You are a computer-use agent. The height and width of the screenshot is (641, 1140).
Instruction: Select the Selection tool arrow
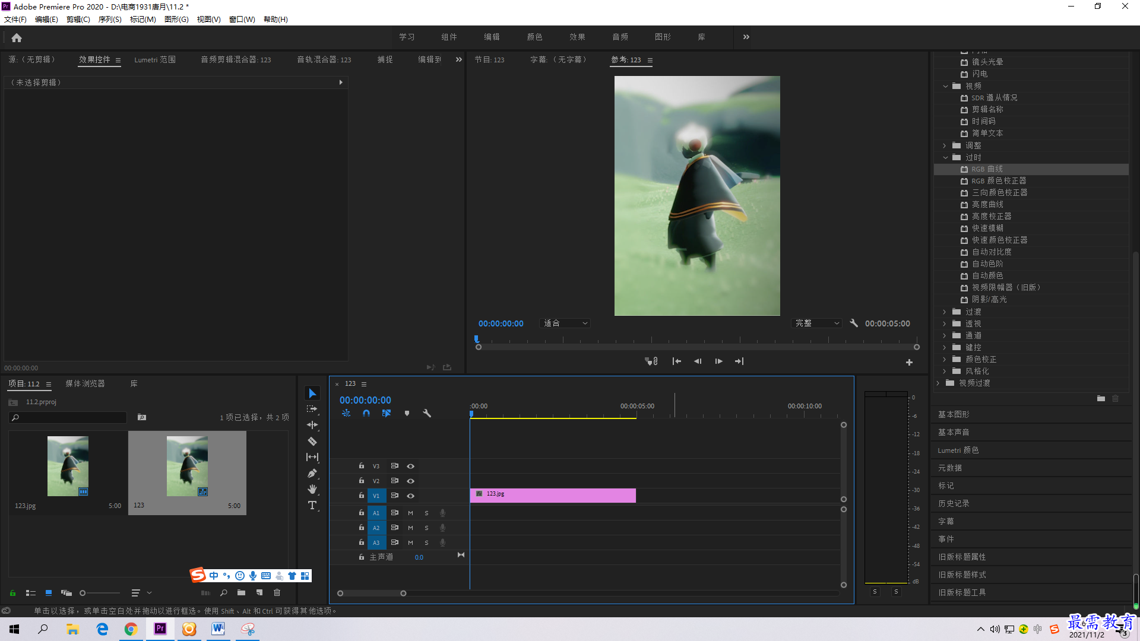coord(312,394)
